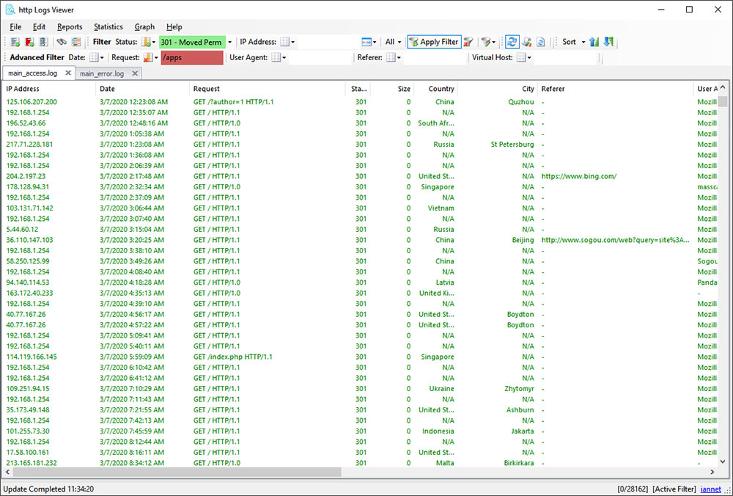Sort ascending with the up arrow icon
733x496 pixels.
(x=594, y=42)
